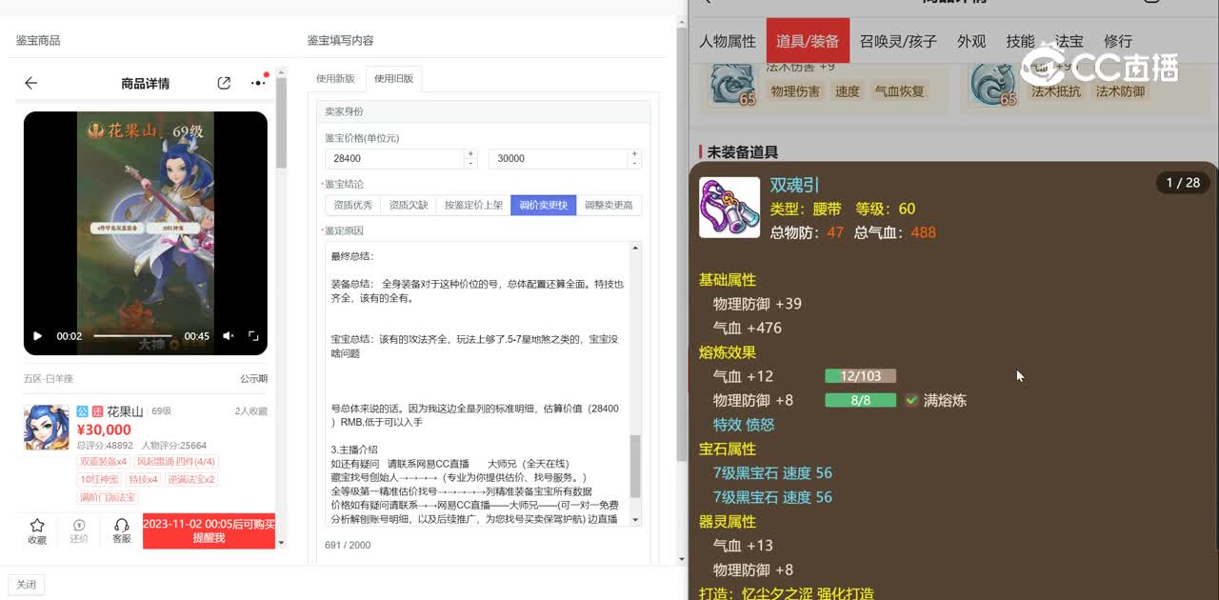
Task: Click the 8/8 smelting progress bar
Action: tap(860, 400)
